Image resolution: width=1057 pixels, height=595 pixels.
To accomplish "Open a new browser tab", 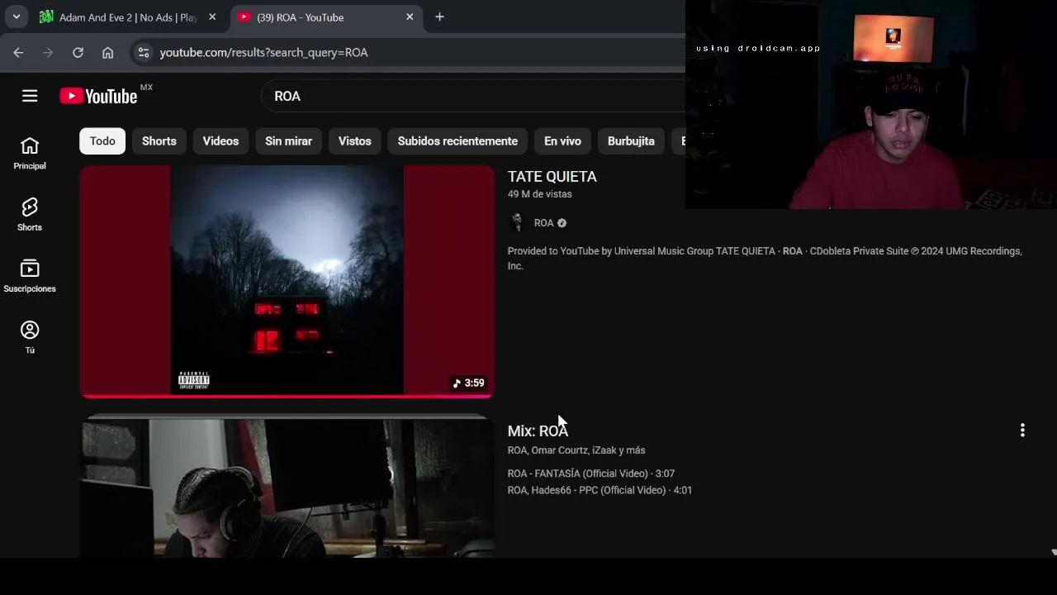I will coord(439,17).
